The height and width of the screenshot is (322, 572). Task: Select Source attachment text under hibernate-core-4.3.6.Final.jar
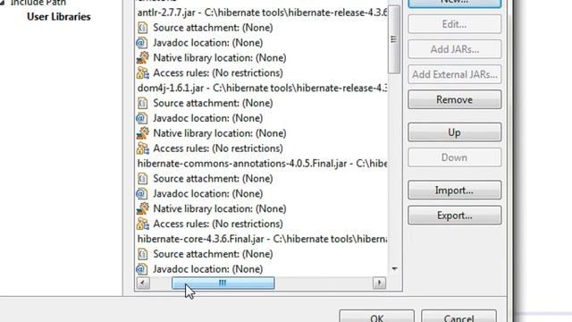click(x=213, y=254)
